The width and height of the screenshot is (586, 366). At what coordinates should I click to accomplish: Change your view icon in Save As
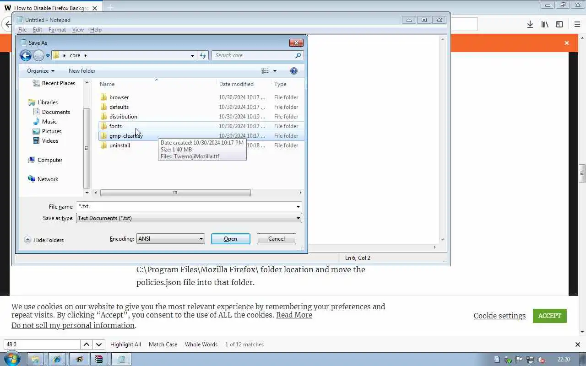coord(265,71)
